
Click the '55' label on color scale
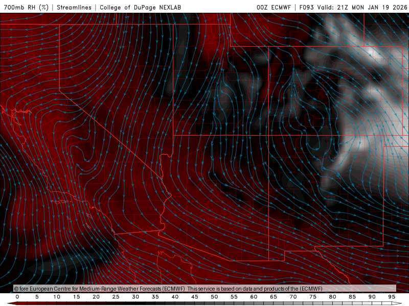[x=234, y=297]
